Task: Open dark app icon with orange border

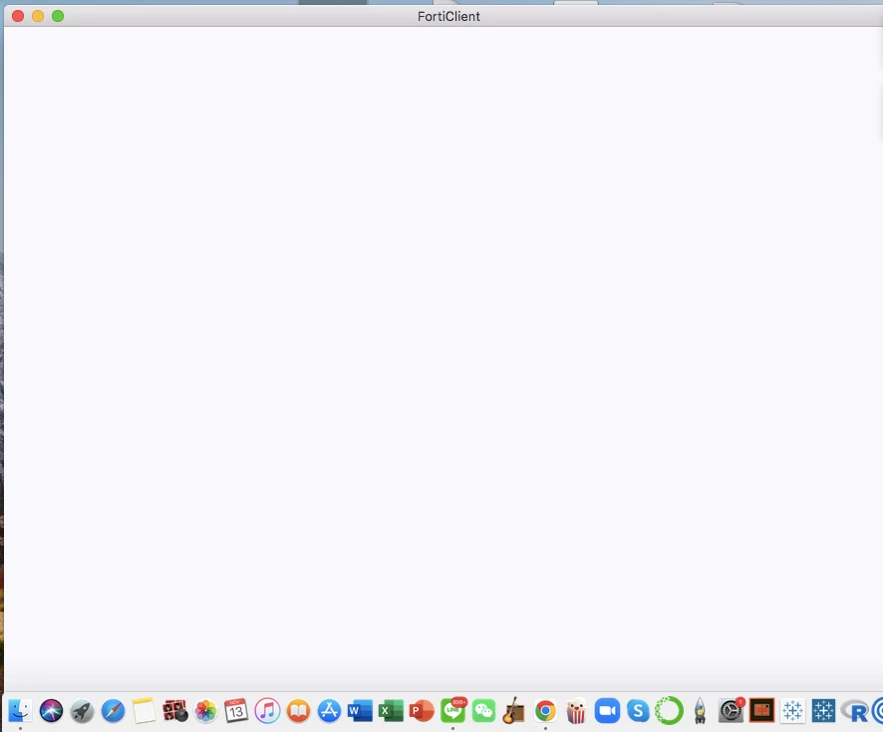Action: tap(762, 711)
